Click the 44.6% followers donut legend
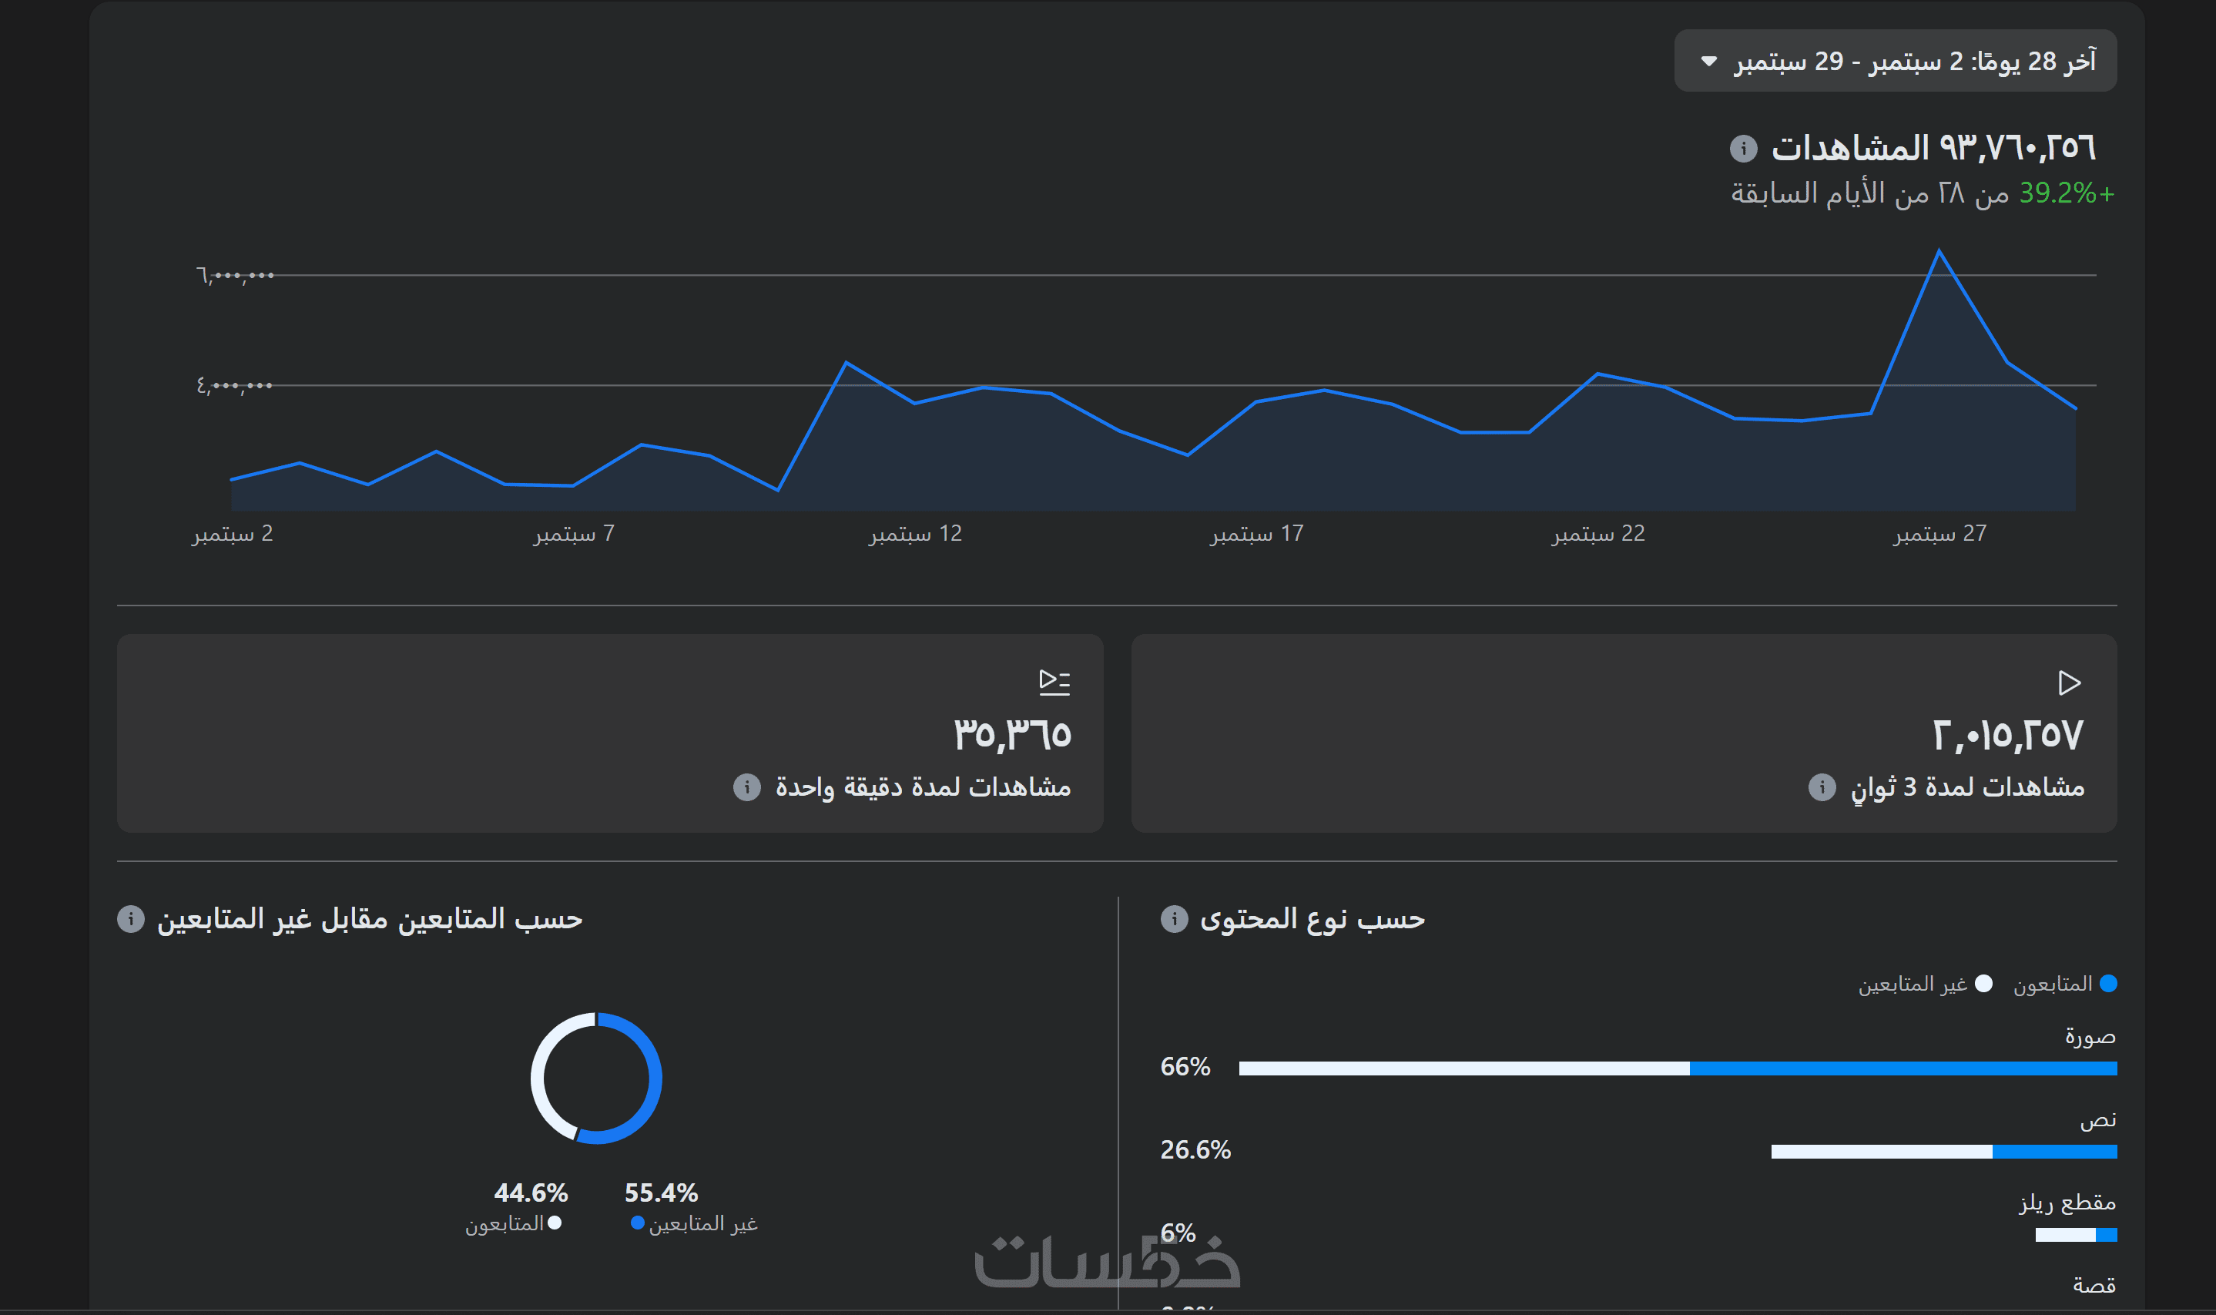 (x=530, y=1193)
